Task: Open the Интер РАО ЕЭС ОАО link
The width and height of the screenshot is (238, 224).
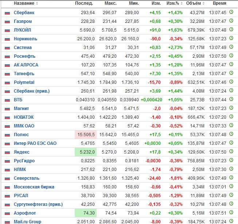Action: pyautogui.click(x=35, y=143)
